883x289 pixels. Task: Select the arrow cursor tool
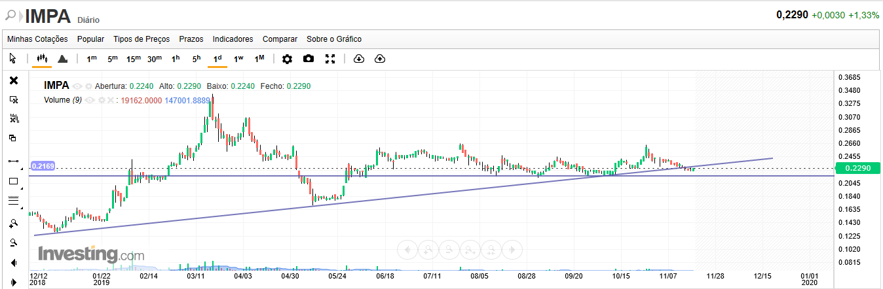click(x=13, y=59)
